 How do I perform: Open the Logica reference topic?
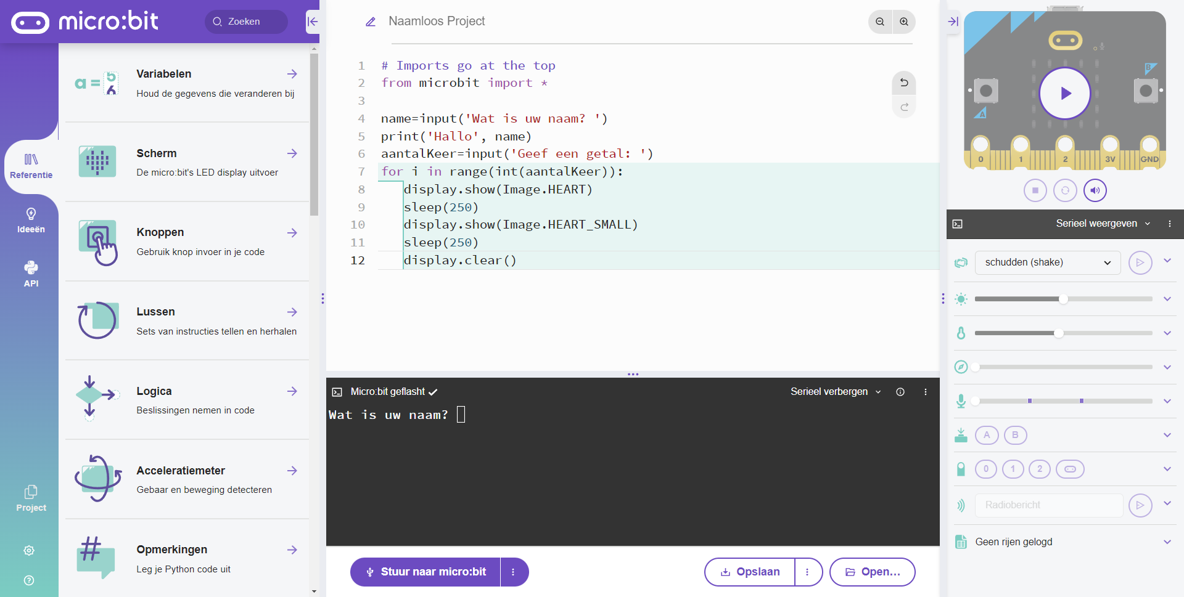[187, 400]
